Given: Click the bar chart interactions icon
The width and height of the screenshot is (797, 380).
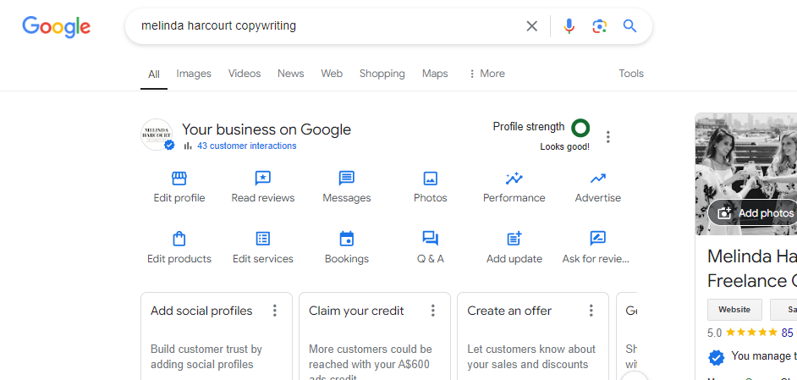Looking at the screenshot, I should [188, 146].
